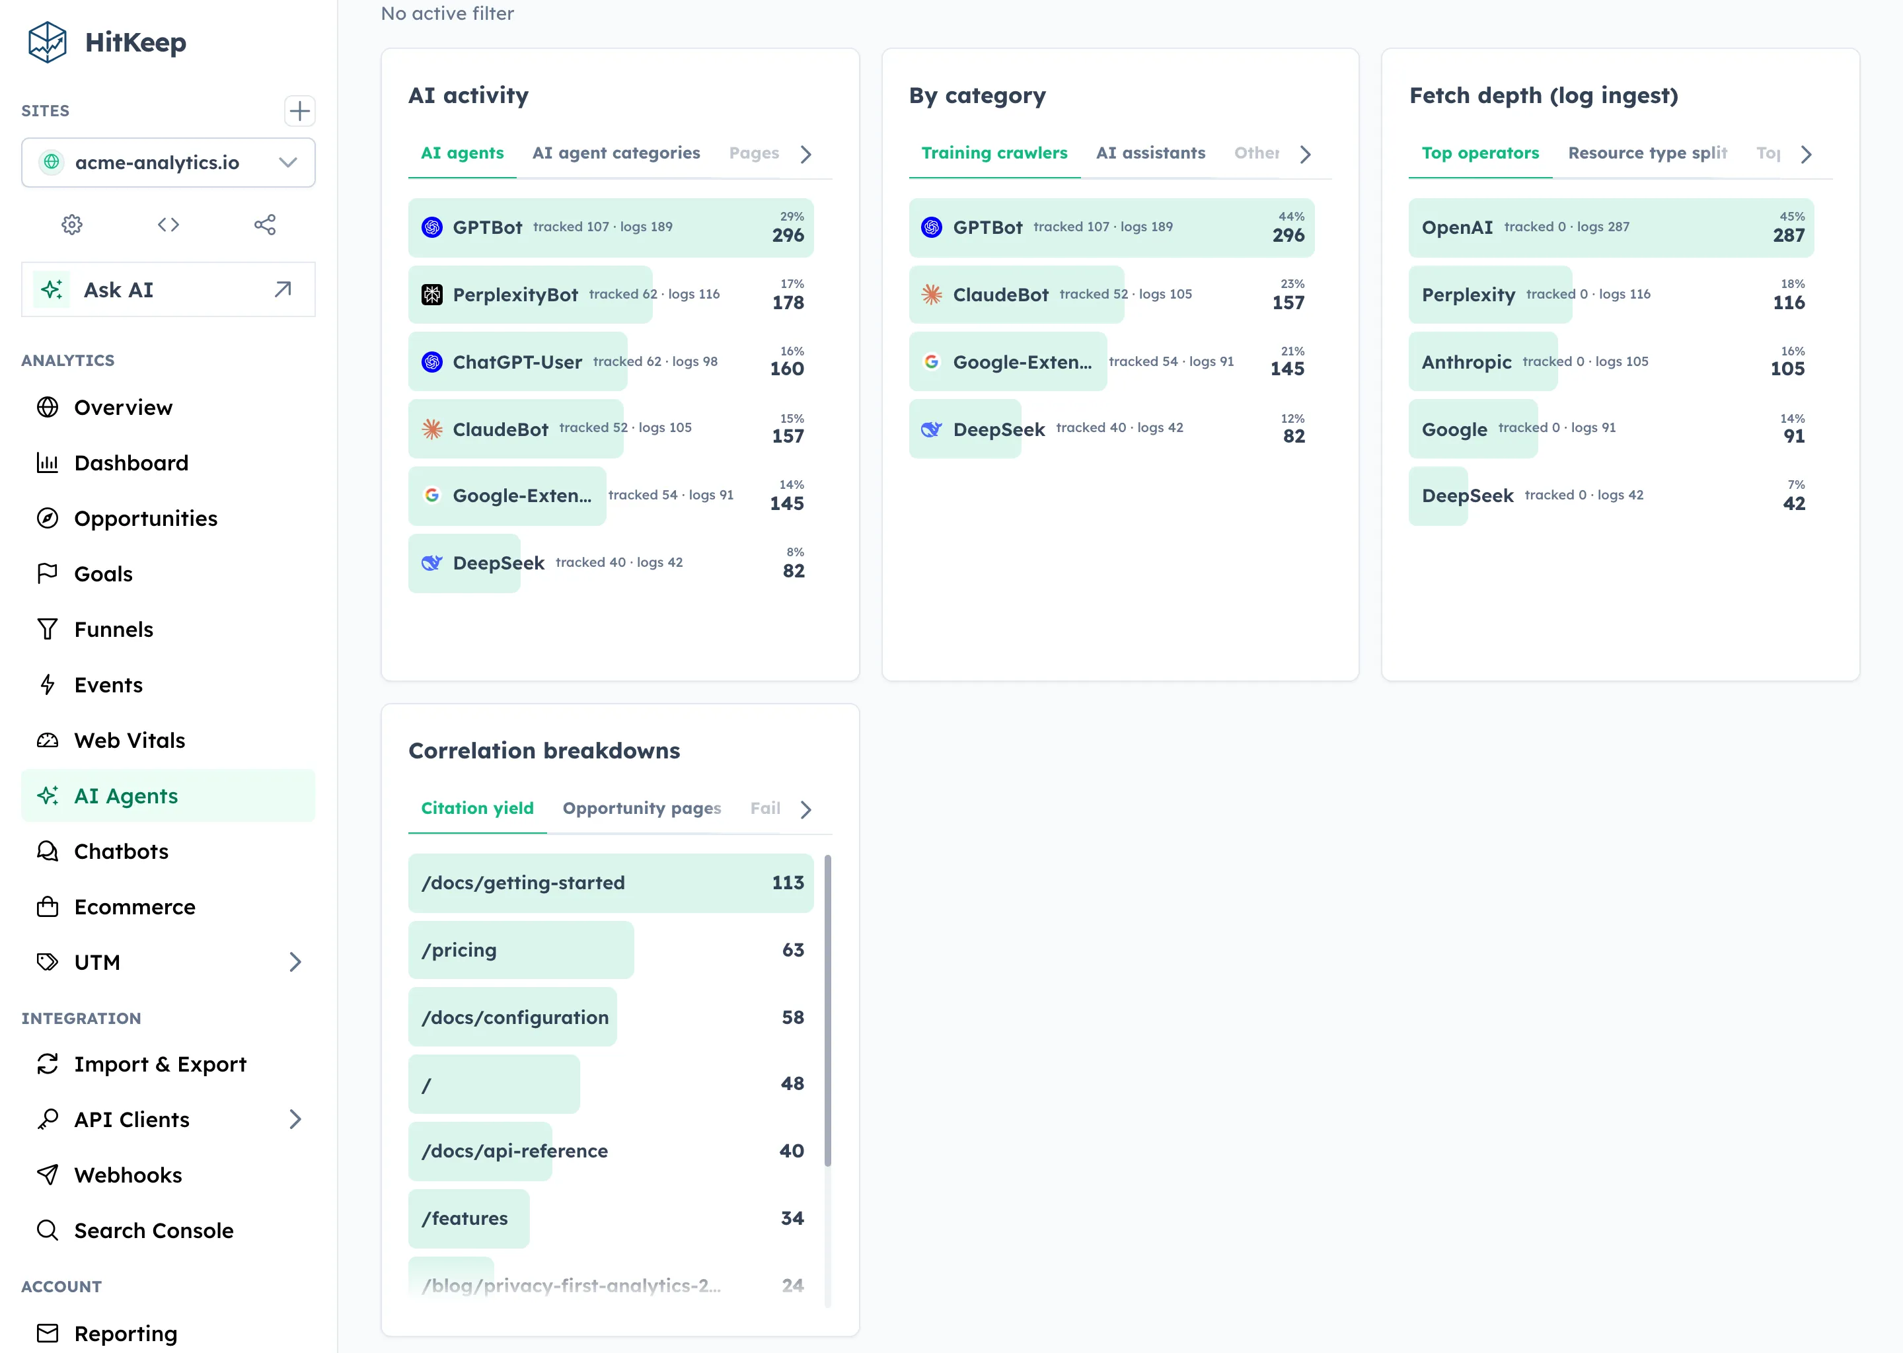This screenshot has height=1353, width=1903.
Task: Expand the API Clients submenu chevron
Action: click(x=295, y=1119)
